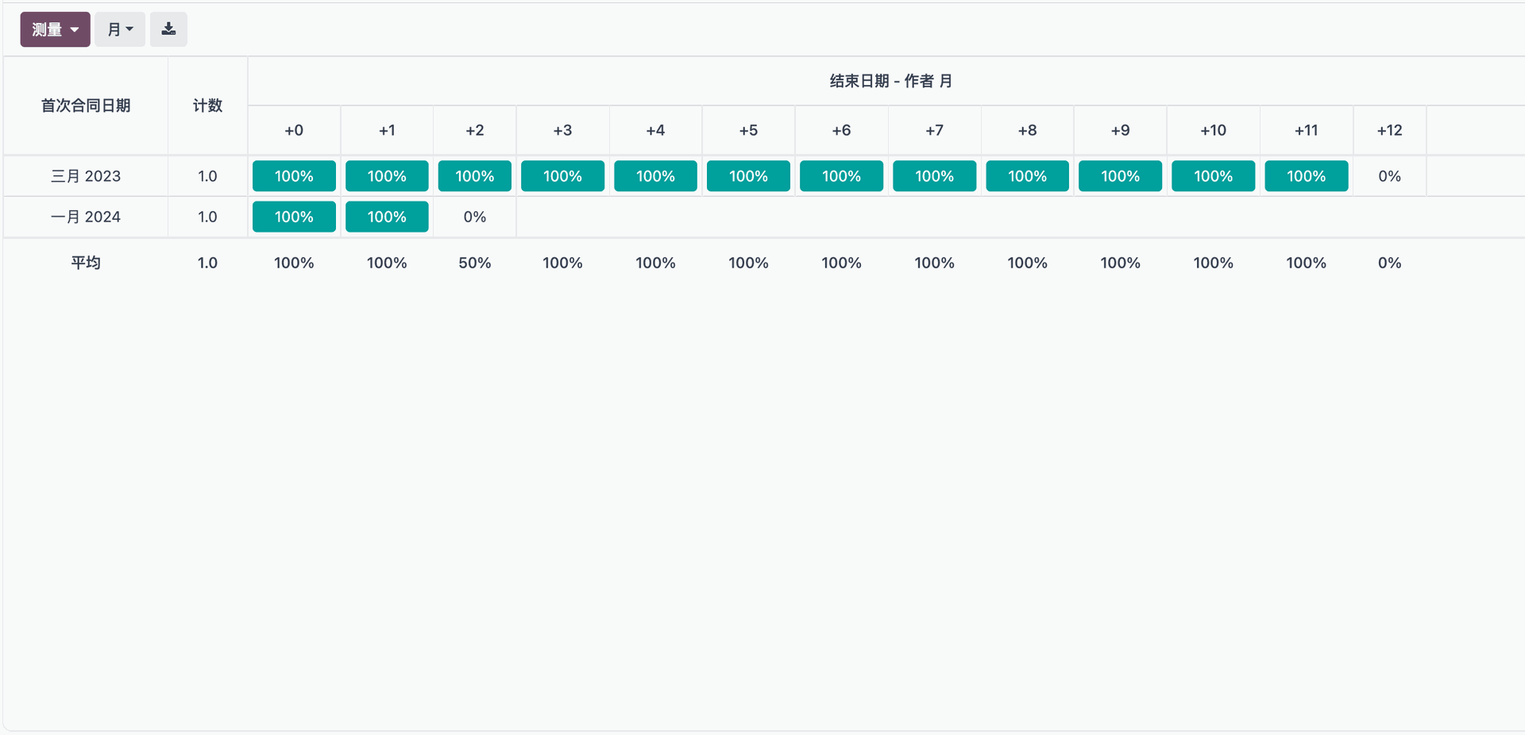Click the 结束日期 - 作者 月 header
Viewport: 1525px width, 735px height.
[890, 81]
